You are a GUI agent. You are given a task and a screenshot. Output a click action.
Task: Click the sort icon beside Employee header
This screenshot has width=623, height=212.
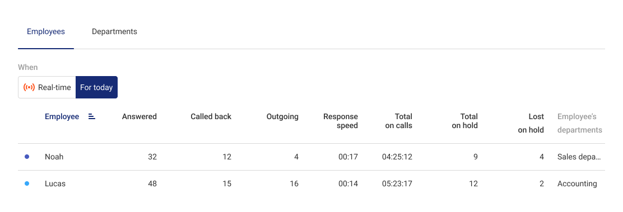pos(92,117)
